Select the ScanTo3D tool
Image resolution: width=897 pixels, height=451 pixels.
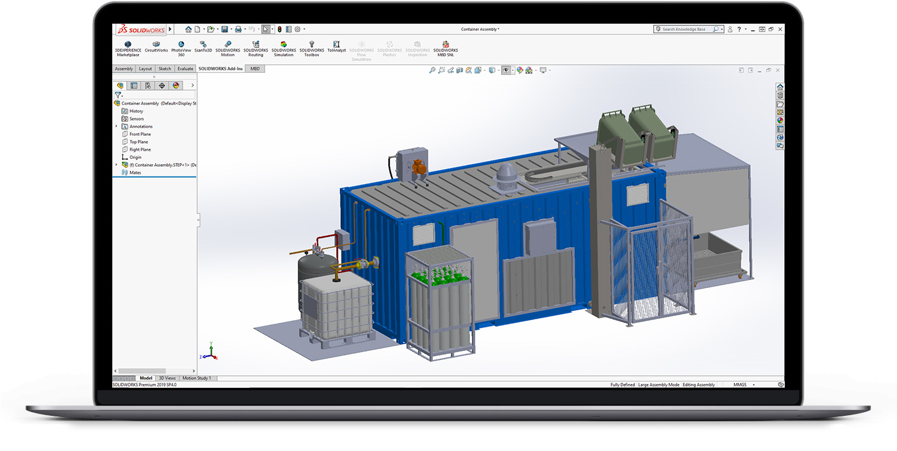click(203, 47)
